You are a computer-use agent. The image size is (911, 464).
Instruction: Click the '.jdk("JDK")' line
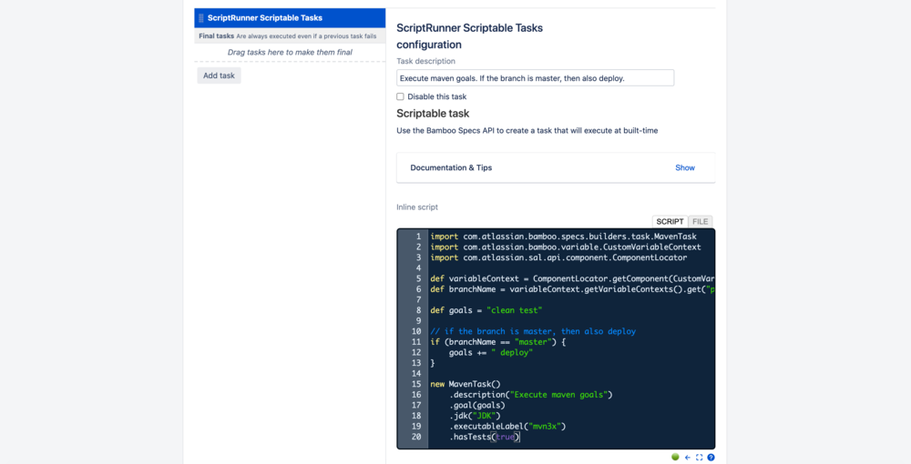point(475,416)
